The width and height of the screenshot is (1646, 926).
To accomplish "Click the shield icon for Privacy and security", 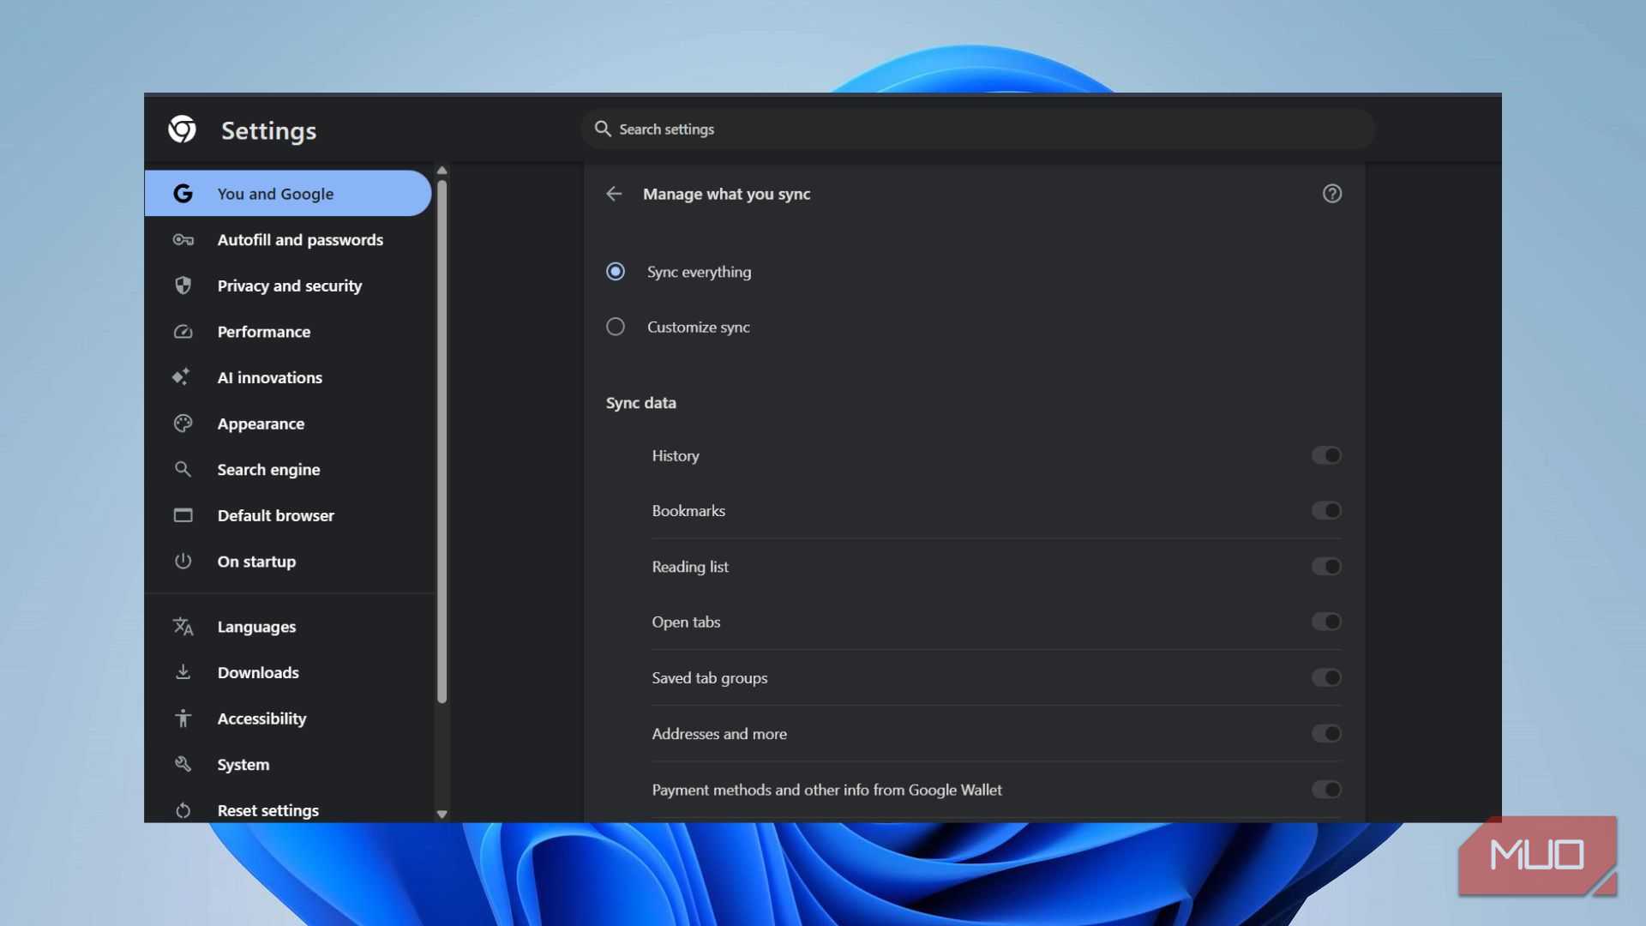I will click(x=183, y=286).
